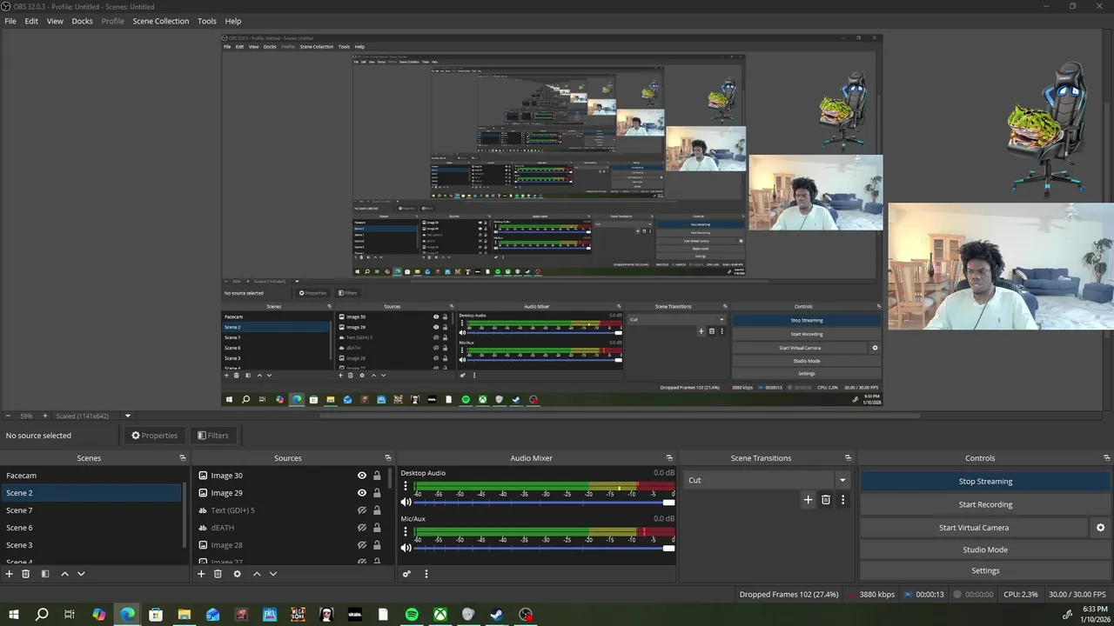Click Start Virtual Camera

click(x=974, y=528)
